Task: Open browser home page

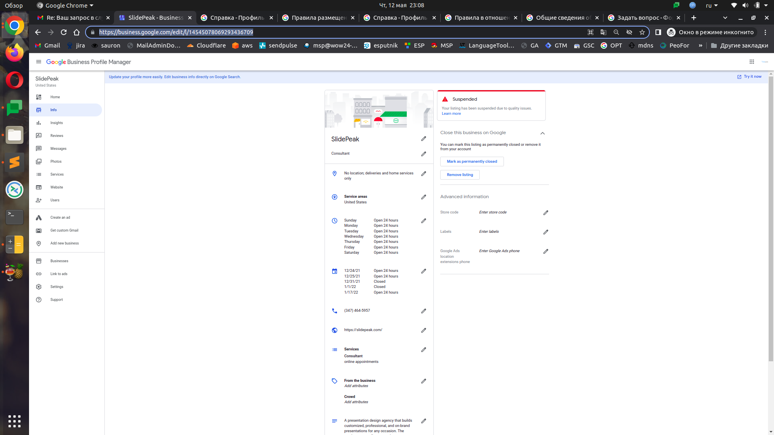Action: click(x=77, y=32)
